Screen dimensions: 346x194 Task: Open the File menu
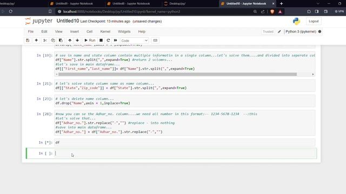pos(31,32)
